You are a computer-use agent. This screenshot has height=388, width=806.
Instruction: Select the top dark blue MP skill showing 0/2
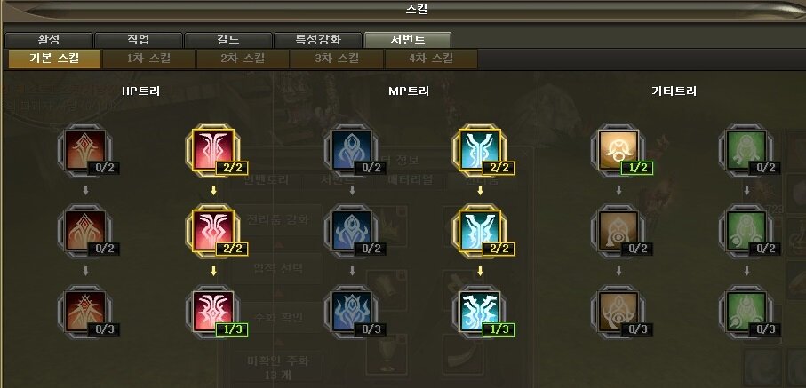pos(353,149)
